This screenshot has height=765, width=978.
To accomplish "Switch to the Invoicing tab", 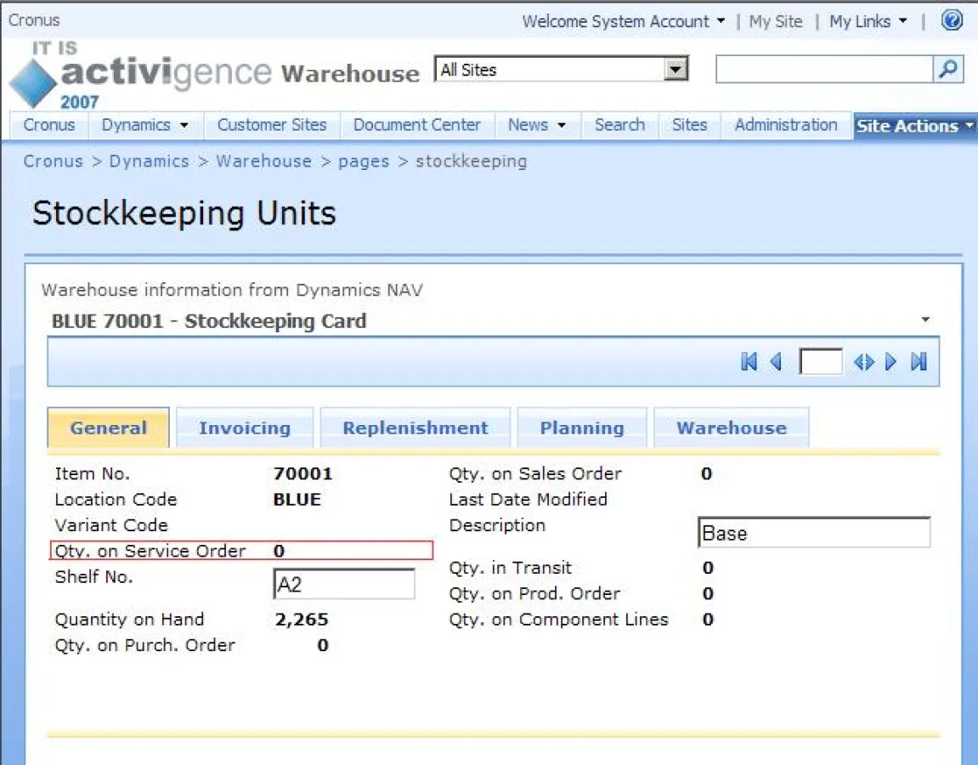I will pos(245,428).
